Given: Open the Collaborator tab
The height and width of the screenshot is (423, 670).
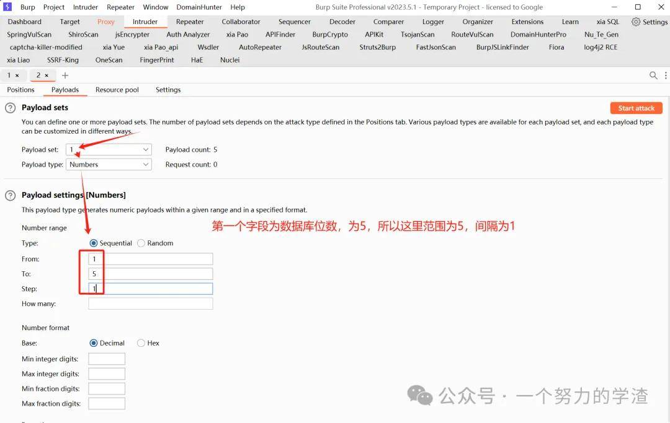Looking at the screenshot, I should point(241,22).
